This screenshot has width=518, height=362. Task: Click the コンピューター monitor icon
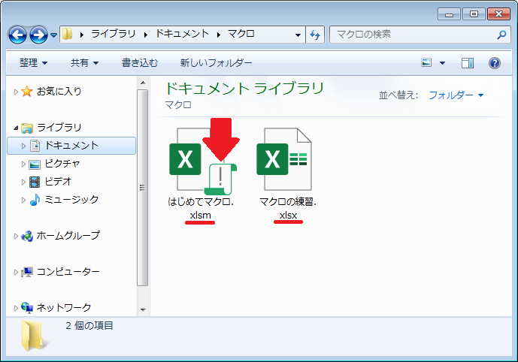(x=27, y=272)
